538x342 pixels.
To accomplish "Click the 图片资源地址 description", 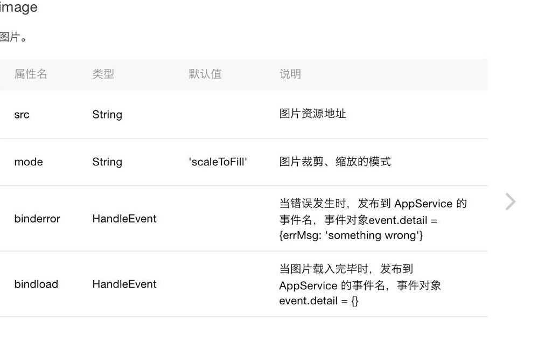I will tap(312, 114).
